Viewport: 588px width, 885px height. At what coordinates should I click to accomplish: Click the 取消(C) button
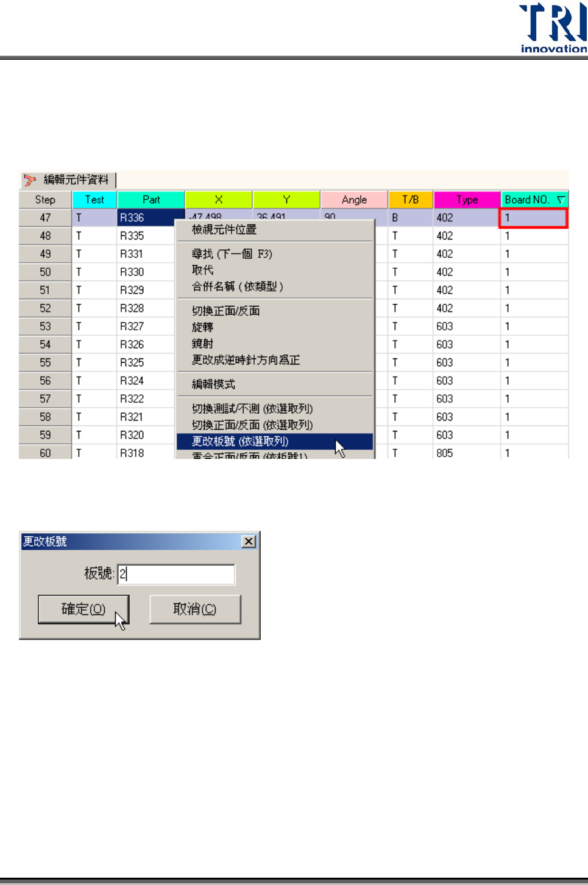[x=195, y=609]
